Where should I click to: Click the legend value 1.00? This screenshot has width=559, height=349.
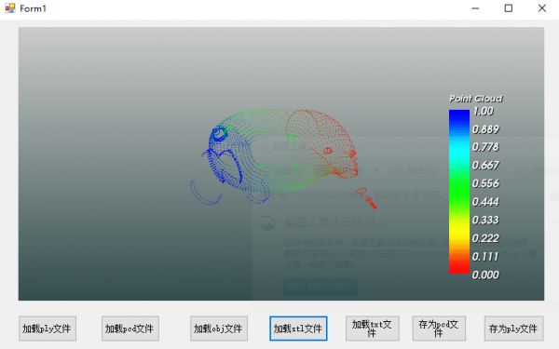(483, 112)
